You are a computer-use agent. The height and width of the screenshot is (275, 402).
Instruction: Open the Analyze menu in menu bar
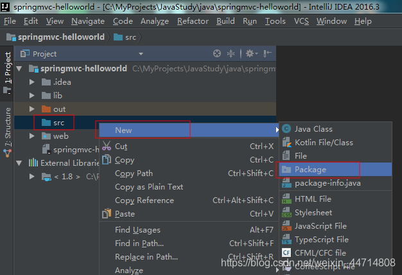(155, 21)
